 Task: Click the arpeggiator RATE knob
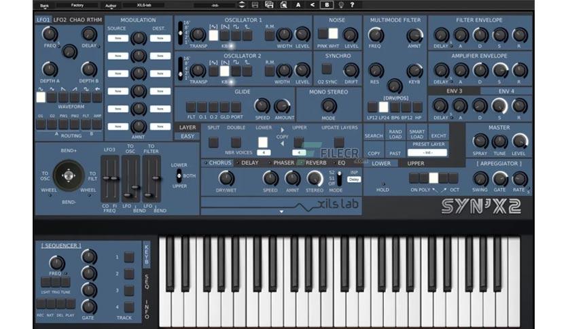coord(520,179)
